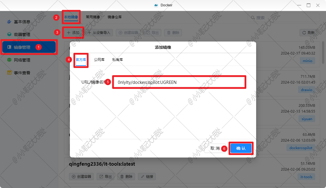This screenshot has width=326, height=188.
Task: Click the 145.03MB size text
Action: 307,48
